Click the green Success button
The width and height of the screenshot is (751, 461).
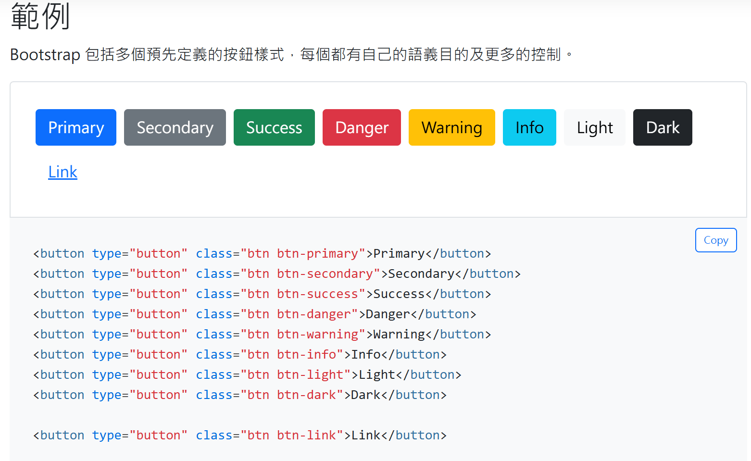274,127
